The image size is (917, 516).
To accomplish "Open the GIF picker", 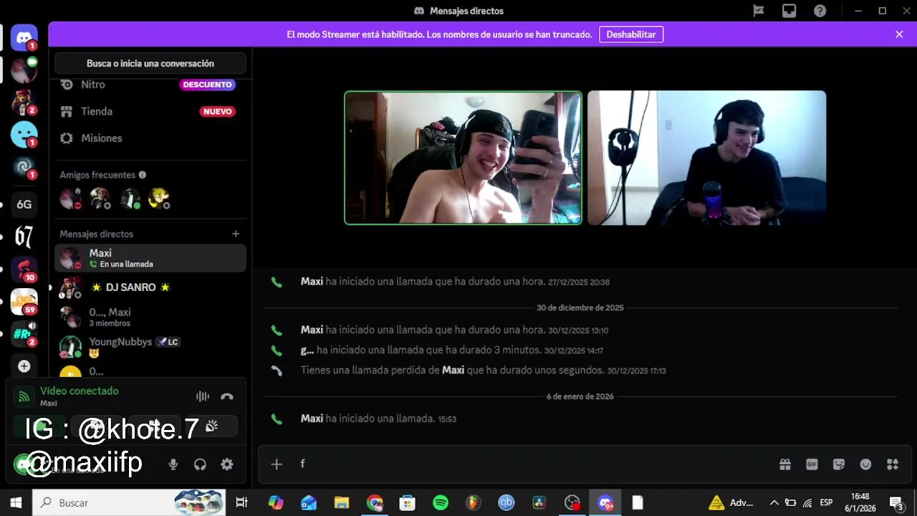I will coord(812,464).
